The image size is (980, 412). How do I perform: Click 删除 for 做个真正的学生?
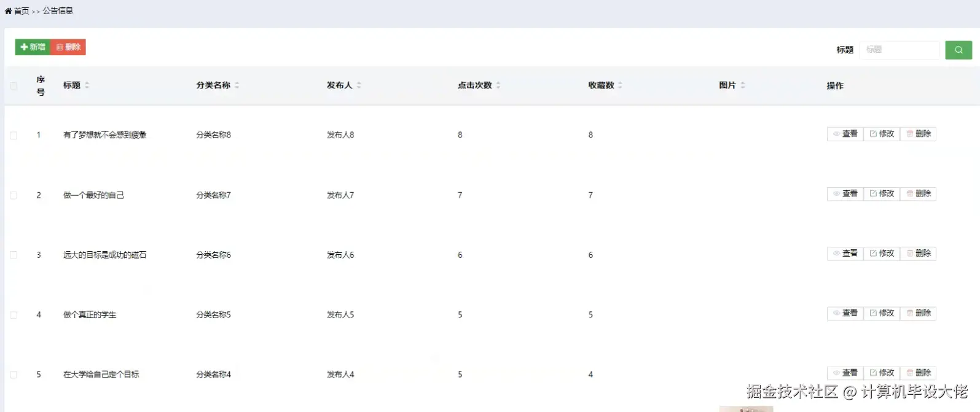(x=919, y=313)
